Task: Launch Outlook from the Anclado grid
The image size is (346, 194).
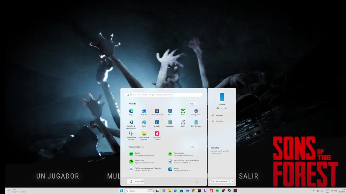Action: (144, 112)
